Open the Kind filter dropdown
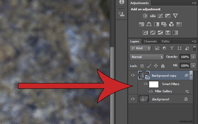 (140, 48)
